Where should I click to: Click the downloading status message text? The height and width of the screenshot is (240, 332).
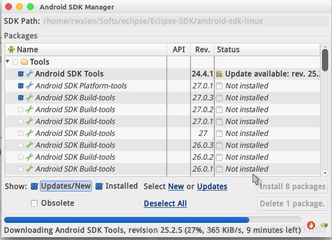tap(153, 230)
